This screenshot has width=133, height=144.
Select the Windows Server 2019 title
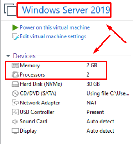pyautogui.click(x=66, y=10)
